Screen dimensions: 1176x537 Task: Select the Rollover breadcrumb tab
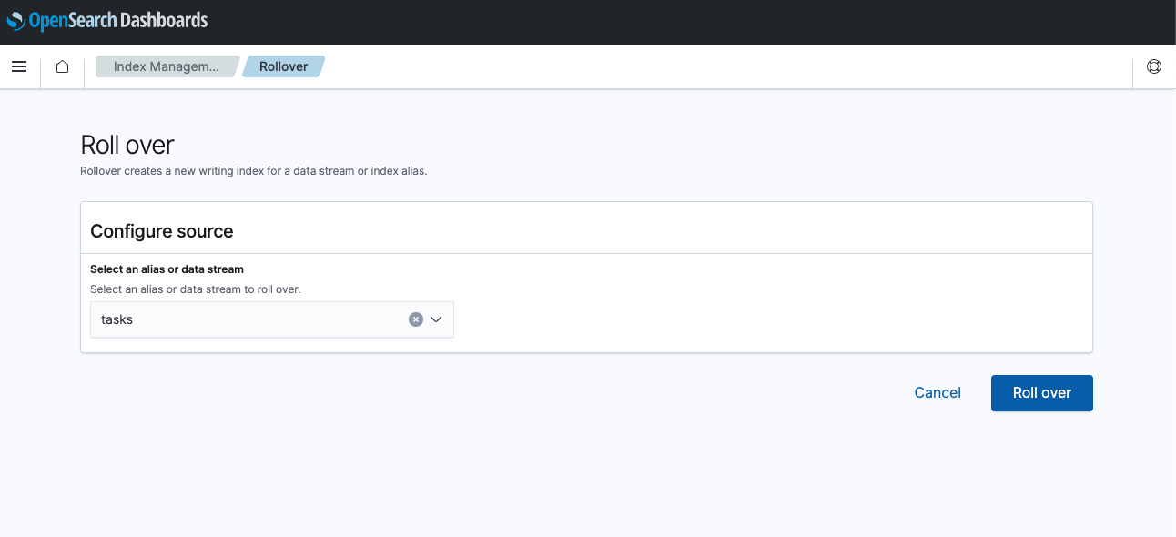click(283, 66)
